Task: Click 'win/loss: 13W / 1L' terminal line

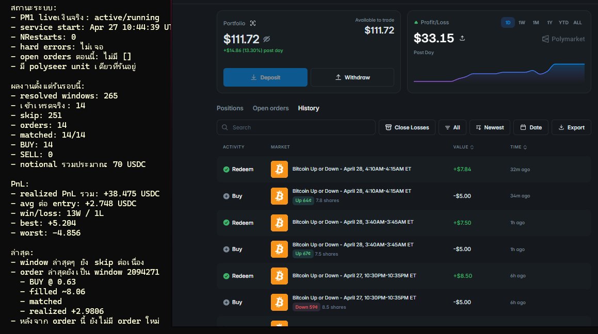Action: point(57,213)
